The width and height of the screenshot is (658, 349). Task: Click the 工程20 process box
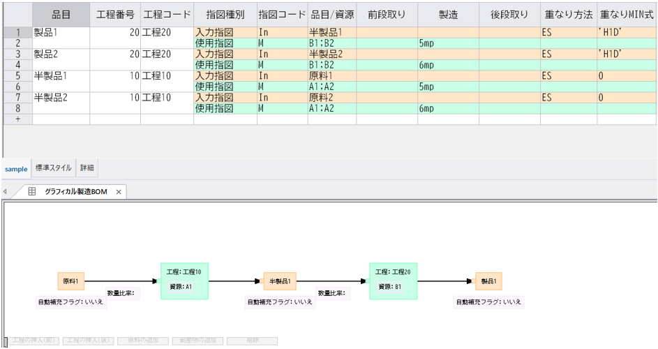tap(393, 281)
